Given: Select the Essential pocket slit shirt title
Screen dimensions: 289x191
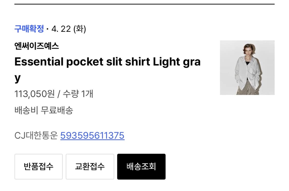Looking at the screenshot, I should [77, 62].
